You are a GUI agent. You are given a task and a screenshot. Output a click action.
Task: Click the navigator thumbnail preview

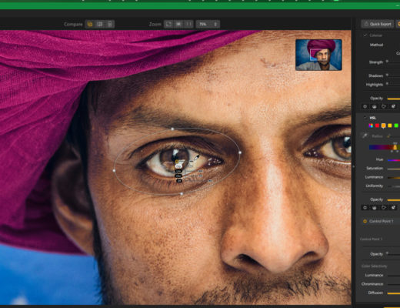click(318, 55)
